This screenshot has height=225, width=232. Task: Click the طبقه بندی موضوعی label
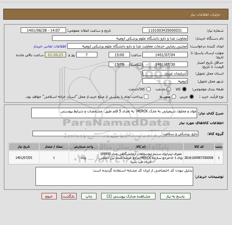(208, 89)
